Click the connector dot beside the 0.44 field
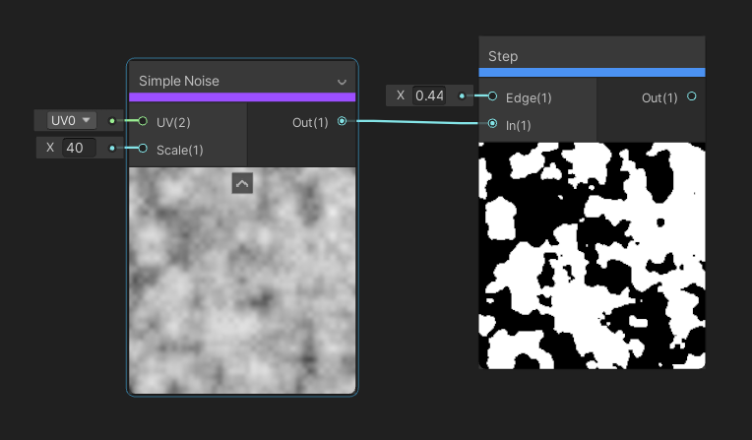The width and height of the screenshot is (752, 440). (x=462, y=96)
